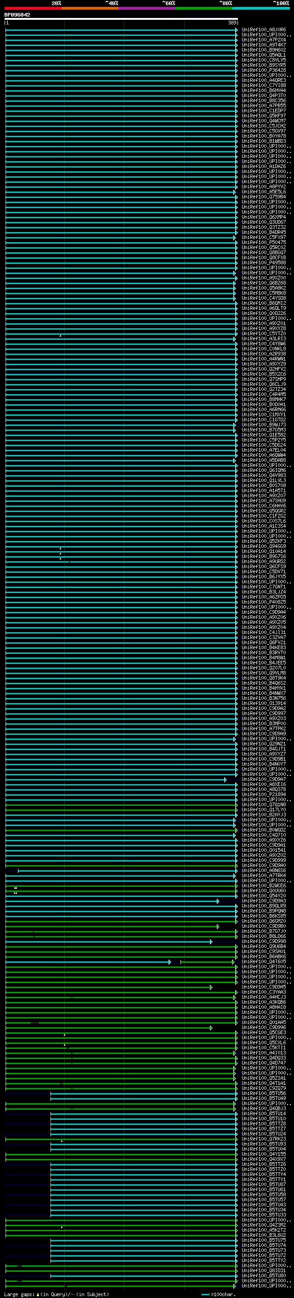294x1298 pixels.
Task: Select label UniRef100_A1DAZ6
Action: (x=264, y=166)
